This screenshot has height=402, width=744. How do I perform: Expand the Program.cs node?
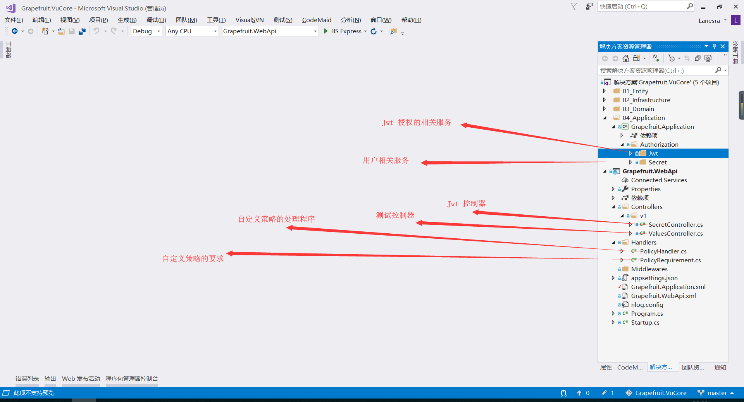(x=613, y=313)
